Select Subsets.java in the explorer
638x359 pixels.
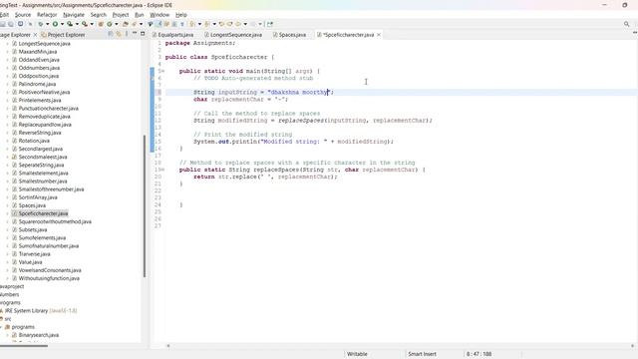(x=33, y=230)
